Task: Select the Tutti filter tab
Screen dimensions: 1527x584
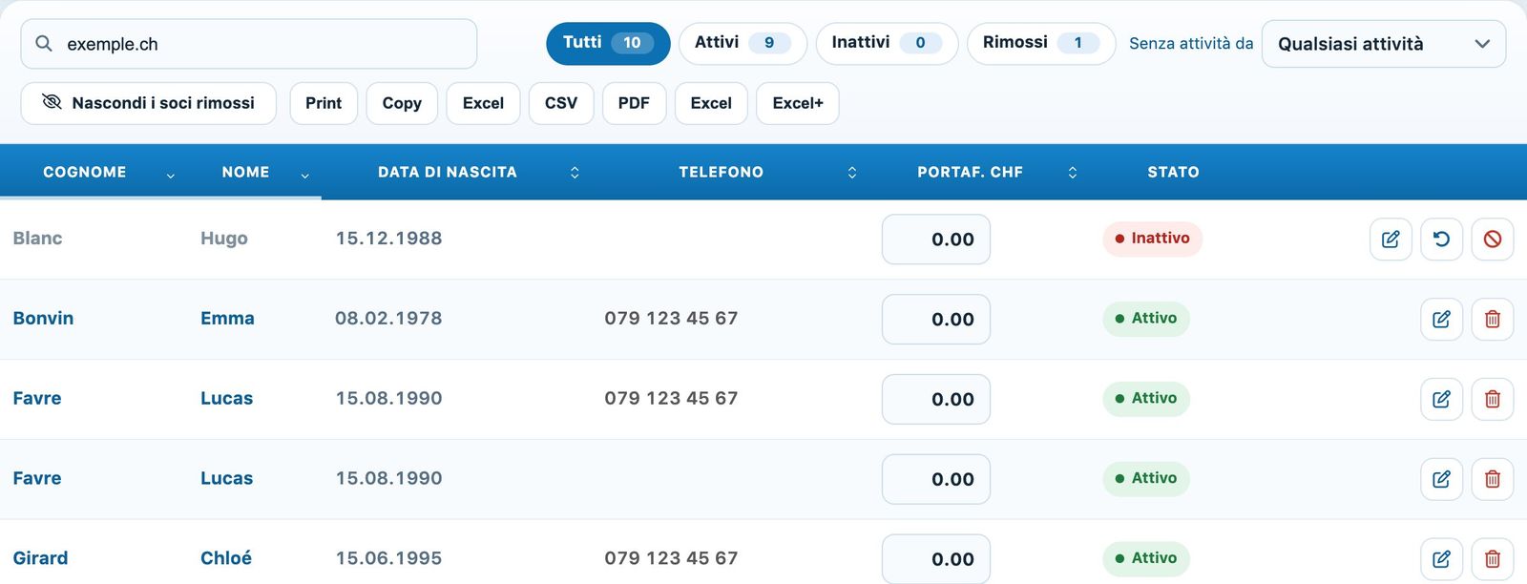Action: pos(608,43)
